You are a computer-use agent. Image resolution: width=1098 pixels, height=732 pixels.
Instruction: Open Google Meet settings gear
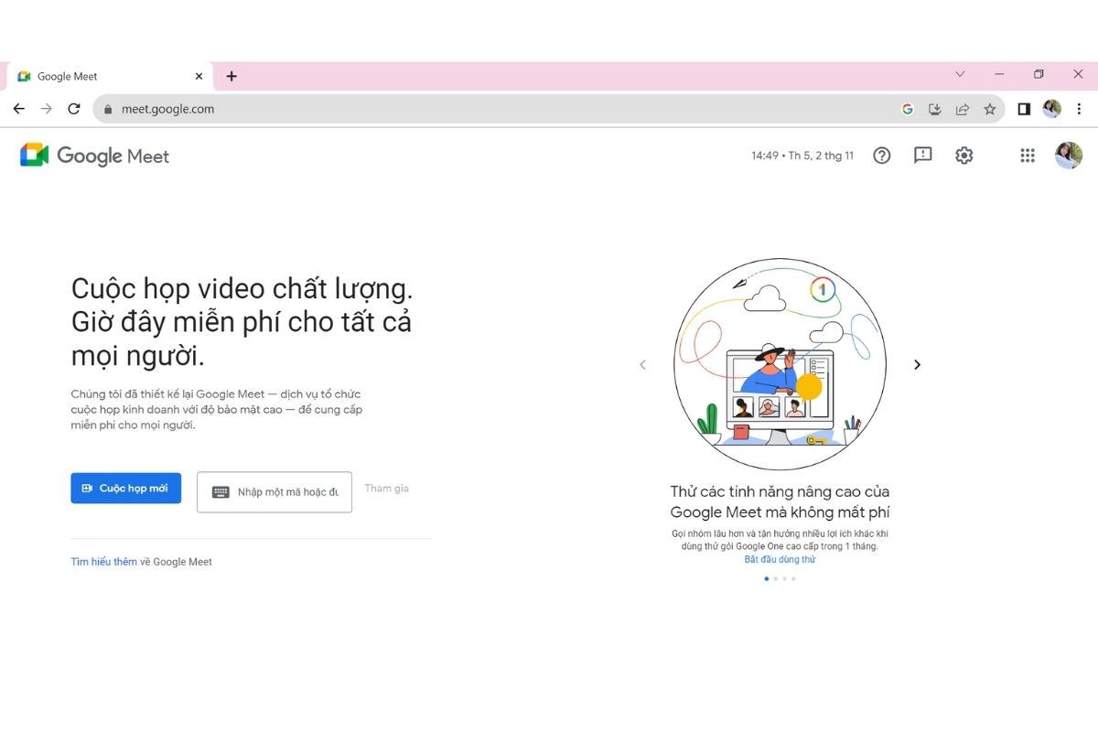[963, 156]
